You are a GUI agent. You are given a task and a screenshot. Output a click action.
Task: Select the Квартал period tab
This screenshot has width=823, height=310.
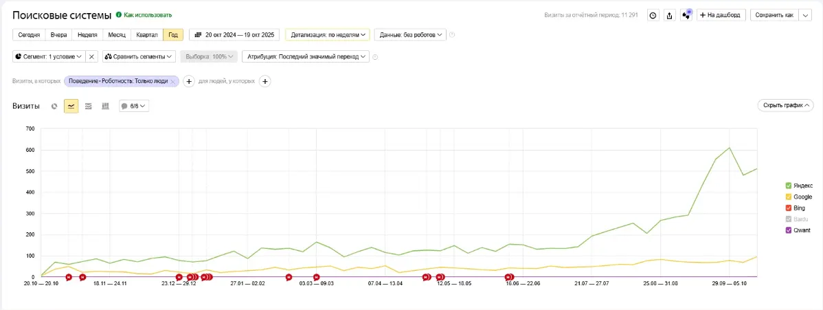(147, 34)
